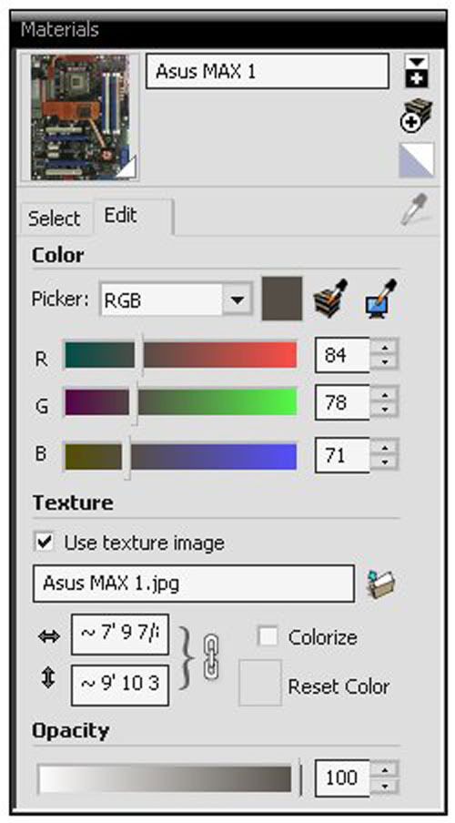The image size is (455, 823).
Task: Increase the R value with up arrow
Action: point(386,348)
